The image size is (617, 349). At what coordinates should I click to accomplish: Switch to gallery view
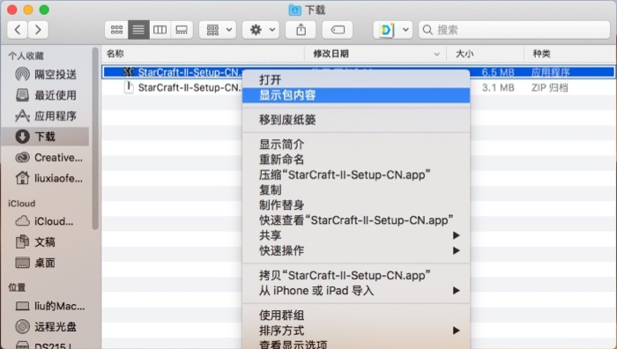pos(182,30)
